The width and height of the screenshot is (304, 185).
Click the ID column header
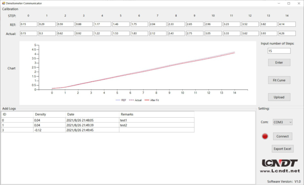[x=17, y=114]
